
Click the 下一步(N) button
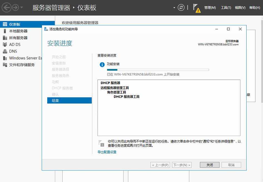[x=182, y=165]
